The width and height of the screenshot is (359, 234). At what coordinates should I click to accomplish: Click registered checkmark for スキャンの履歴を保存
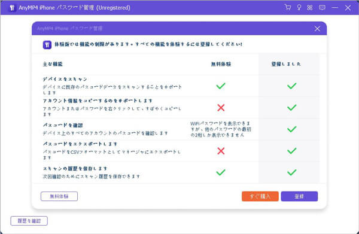[292, 172]
